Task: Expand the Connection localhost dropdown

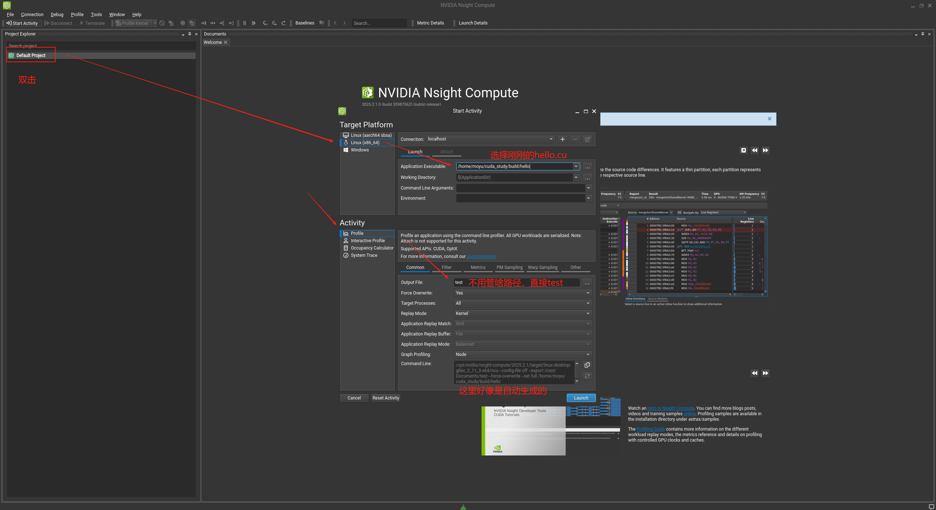Action: point(551,139)
